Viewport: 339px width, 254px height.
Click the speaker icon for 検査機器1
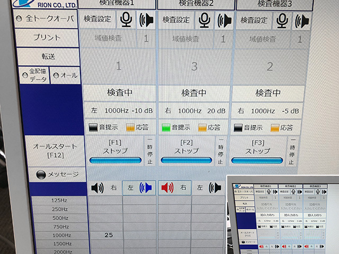tap(146, 20)
